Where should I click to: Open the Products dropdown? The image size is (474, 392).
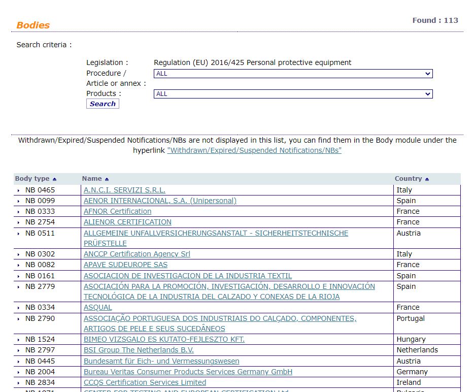pyautogui.click(x=293, y=94)
